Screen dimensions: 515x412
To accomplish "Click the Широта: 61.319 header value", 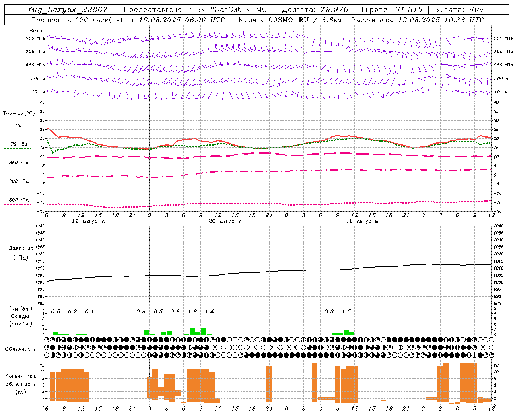I will pyautogui.click(x=391, y=10).
